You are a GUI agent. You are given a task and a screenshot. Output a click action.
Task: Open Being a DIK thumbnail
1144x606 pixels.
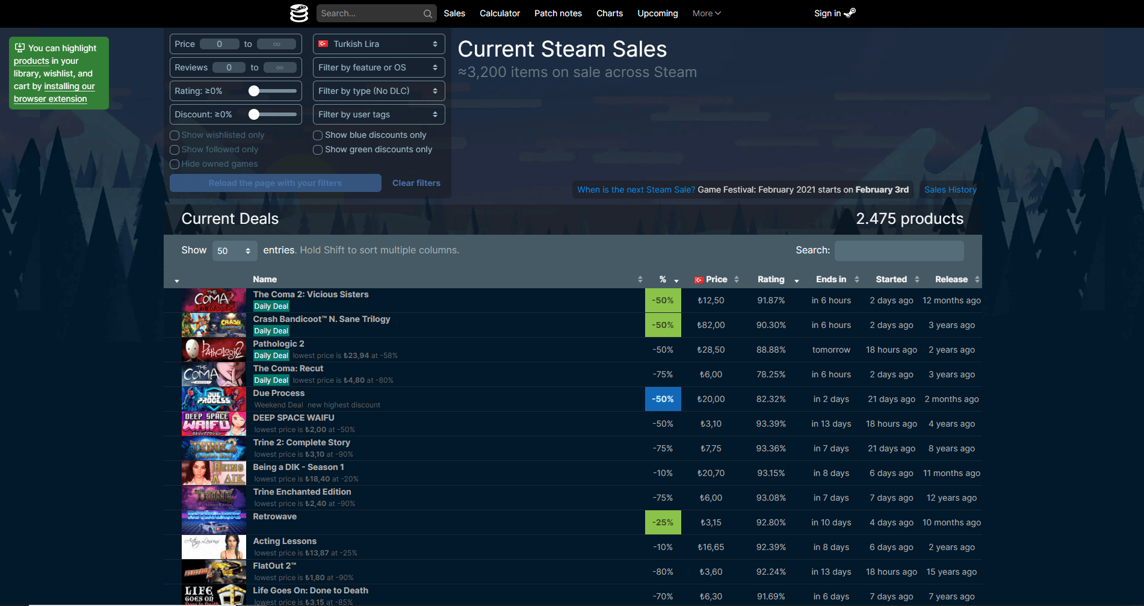point(214,473)
